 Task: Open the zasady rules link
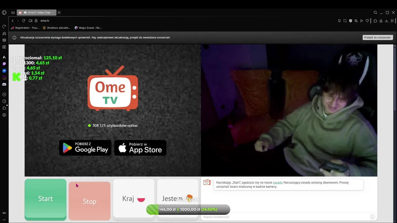tap(278, 182)
